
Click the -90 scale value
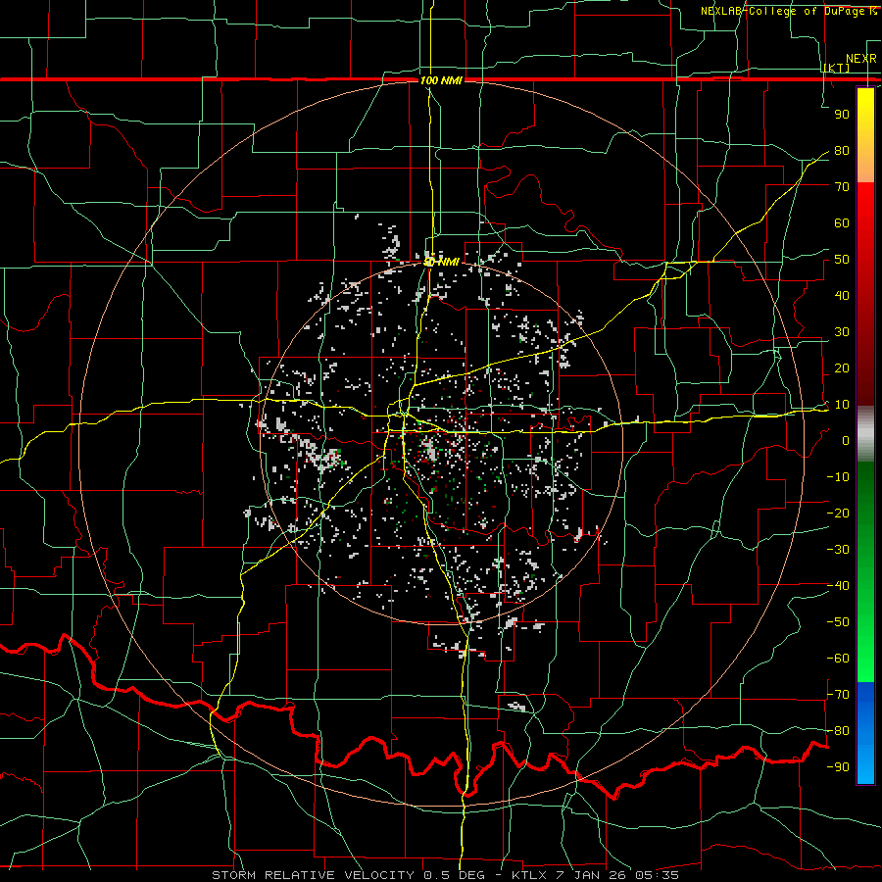838,767
